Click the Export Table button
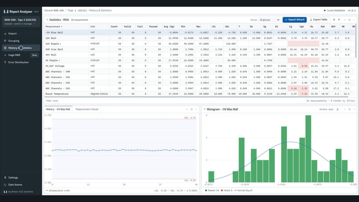 click(318, 20)
